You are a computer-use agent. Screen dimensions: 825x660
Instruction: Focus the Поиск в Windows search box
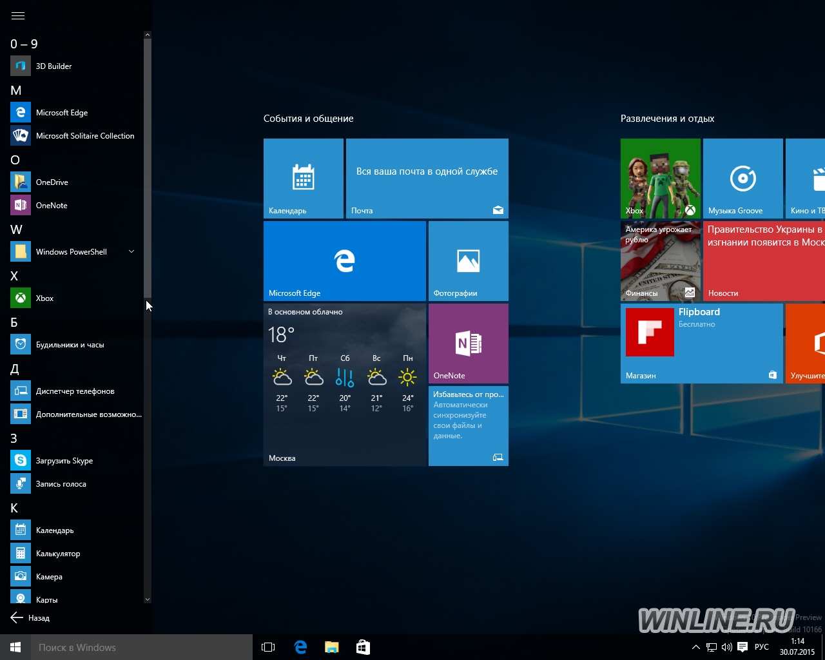pos(142,647)
